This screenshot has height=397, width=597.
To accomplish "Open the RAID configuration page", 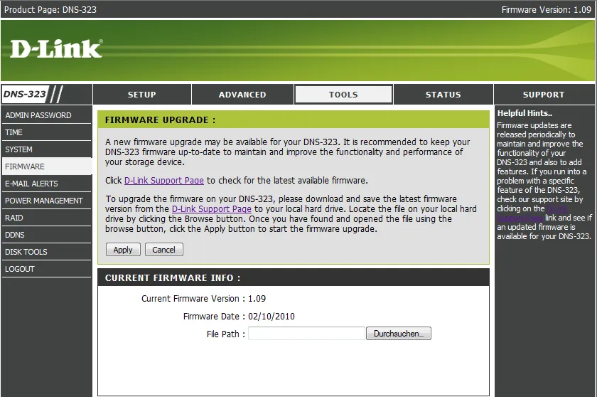I will click(x=46, y=218).
